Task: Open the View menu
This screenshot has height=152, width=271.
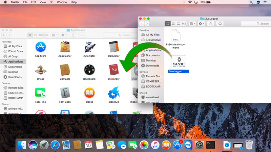Action: pos(43,2)
